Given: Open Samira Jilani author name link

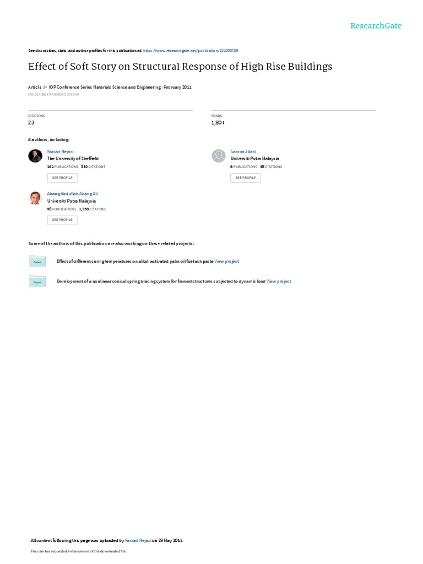Looking at the screenshot, I should tap(243, 152).
